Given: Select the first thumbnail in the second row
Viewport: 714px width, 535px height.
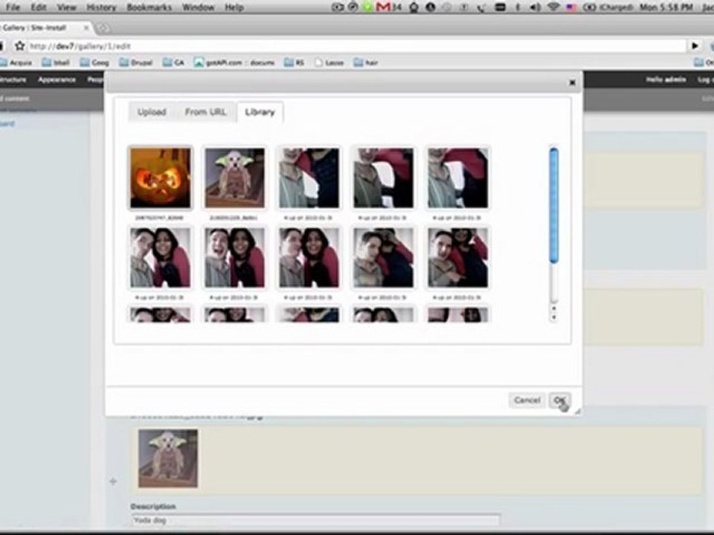Looking at the screenshot, I should pyautogui.click(x=161, y=258).
